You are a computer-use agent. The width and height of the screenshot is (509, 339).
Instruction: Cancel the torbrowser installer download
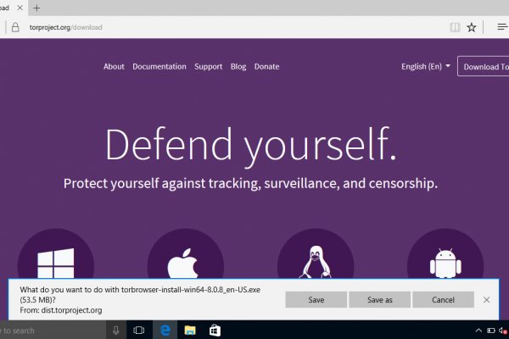[x=443, y=300]
